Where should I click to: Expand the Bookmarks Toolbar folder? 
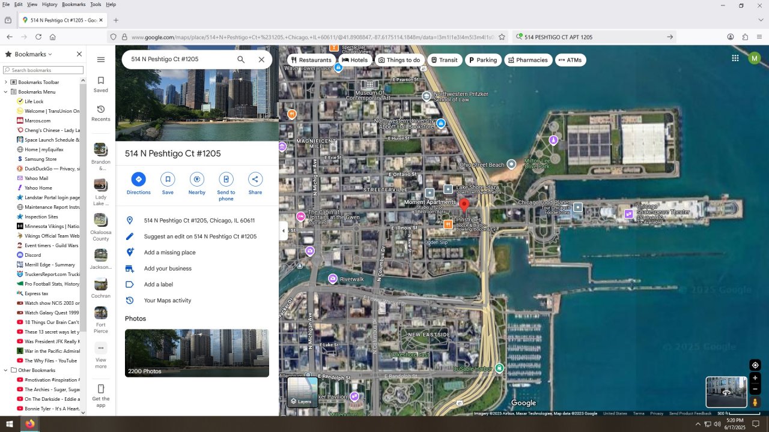pos(6,82)
